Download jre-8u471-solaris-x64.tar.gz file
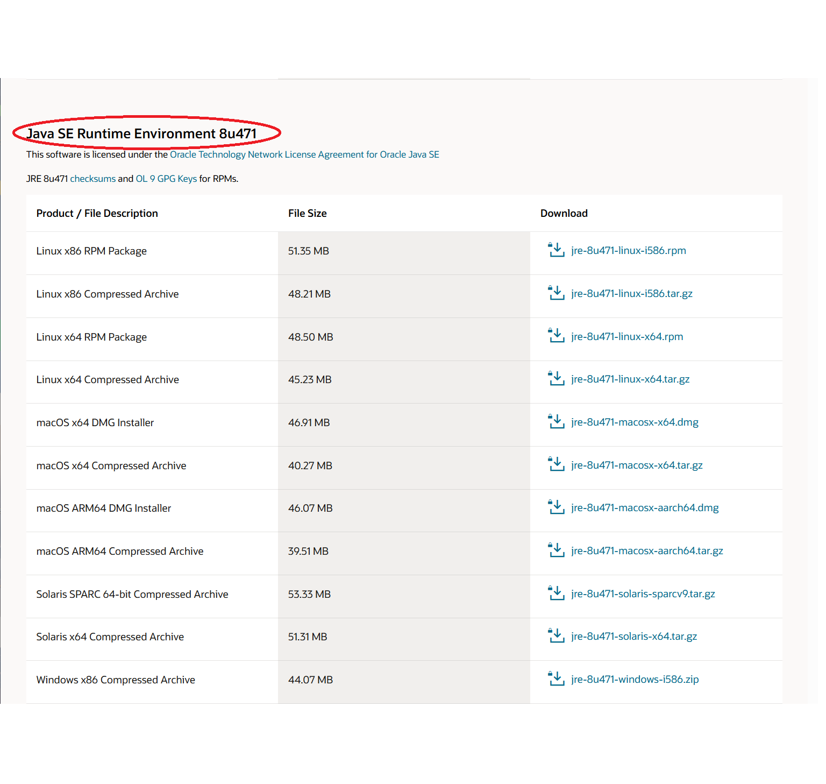Image resolution: width=826 pixels, height=784 pixels. pyautogui.click(x=633, y=636)
